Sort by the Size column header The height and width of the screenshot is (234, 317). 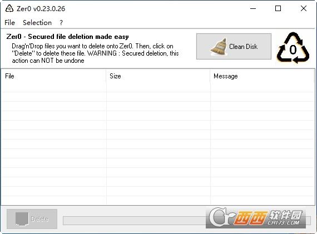pos(158,76)
